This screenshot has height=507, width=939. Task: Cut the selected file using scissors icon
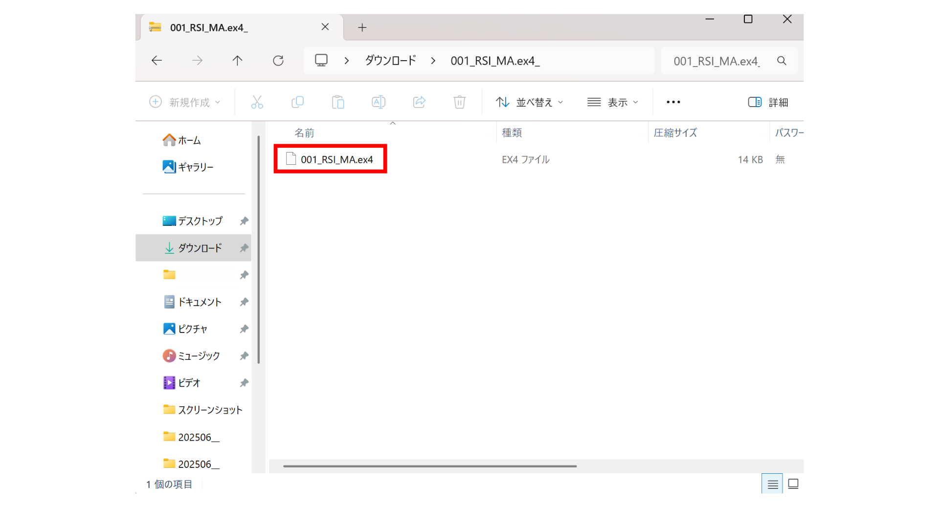tap(257, 102)
